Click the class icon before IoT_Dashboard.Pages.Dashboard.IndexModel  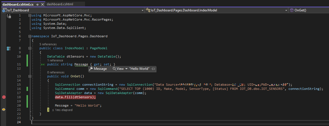pyautogui.click(x=148, y=10)
